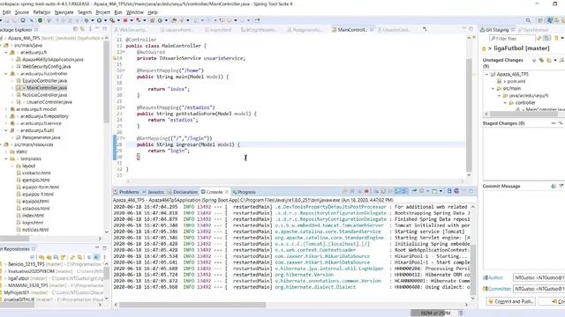This screenshot has height=317, width=565.
Task: Collapse the templates folder in Package Explorer
Action: pos(6,158)
